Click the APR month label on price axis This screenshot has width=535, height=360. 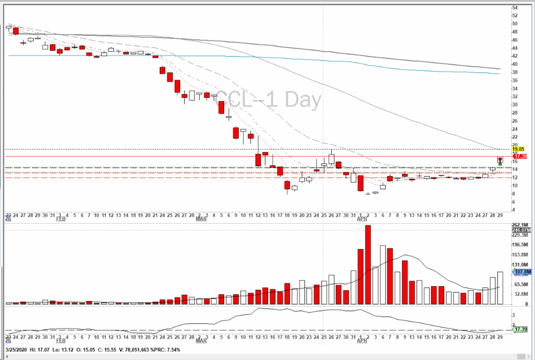pyautogui.click(x=362, y=220)
